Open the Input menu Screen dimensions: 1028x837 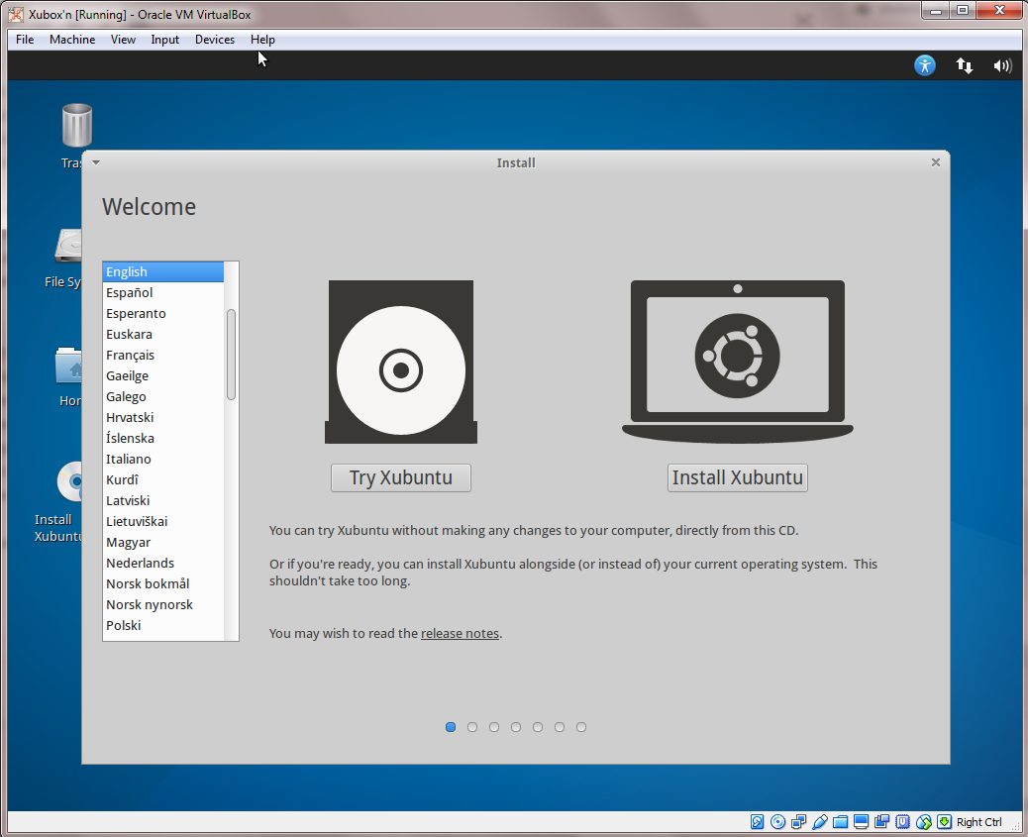(x=164, y=40)
